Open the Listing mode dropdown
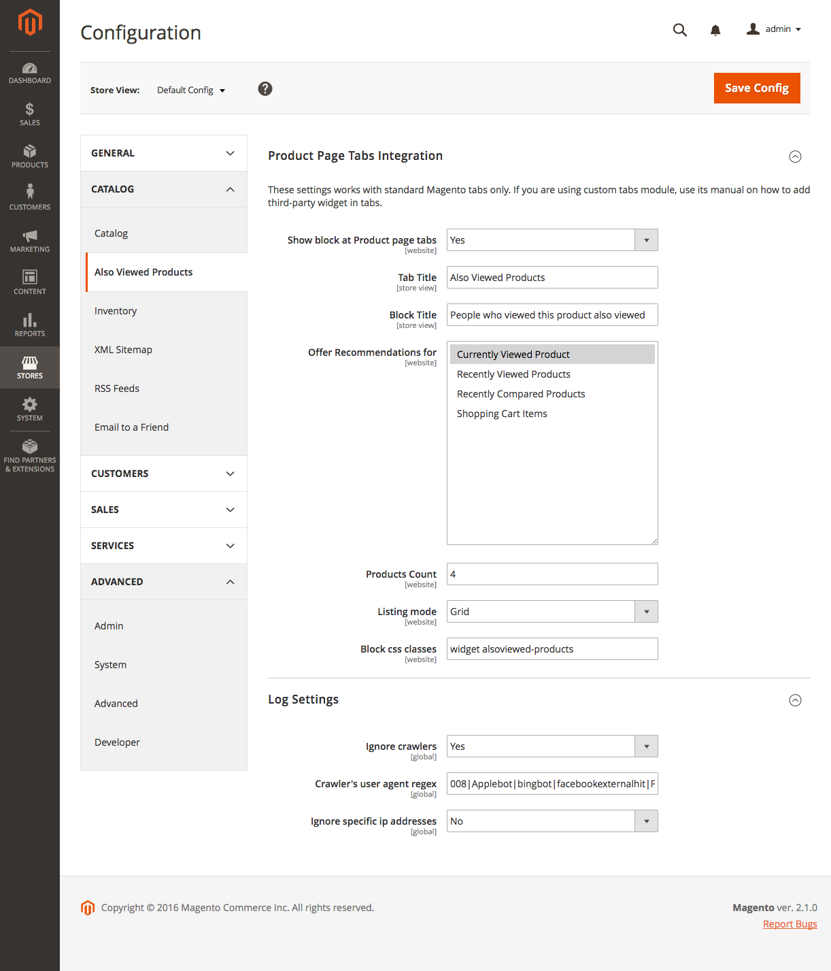Viewport: 831px width, 971px height. [552, 612]
